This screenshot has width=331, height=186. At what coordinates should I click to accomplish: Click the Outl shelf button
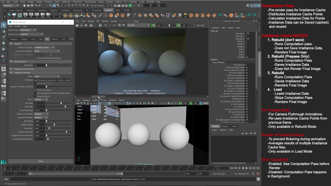[14, 15]
